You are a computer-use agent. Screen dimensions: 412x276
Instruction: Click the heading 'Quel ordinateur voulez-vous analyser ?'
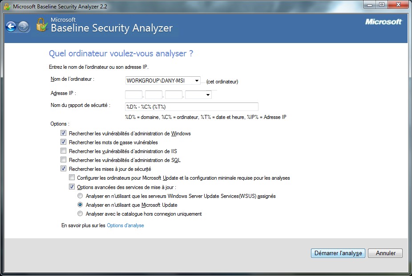(x=121, y=54)
